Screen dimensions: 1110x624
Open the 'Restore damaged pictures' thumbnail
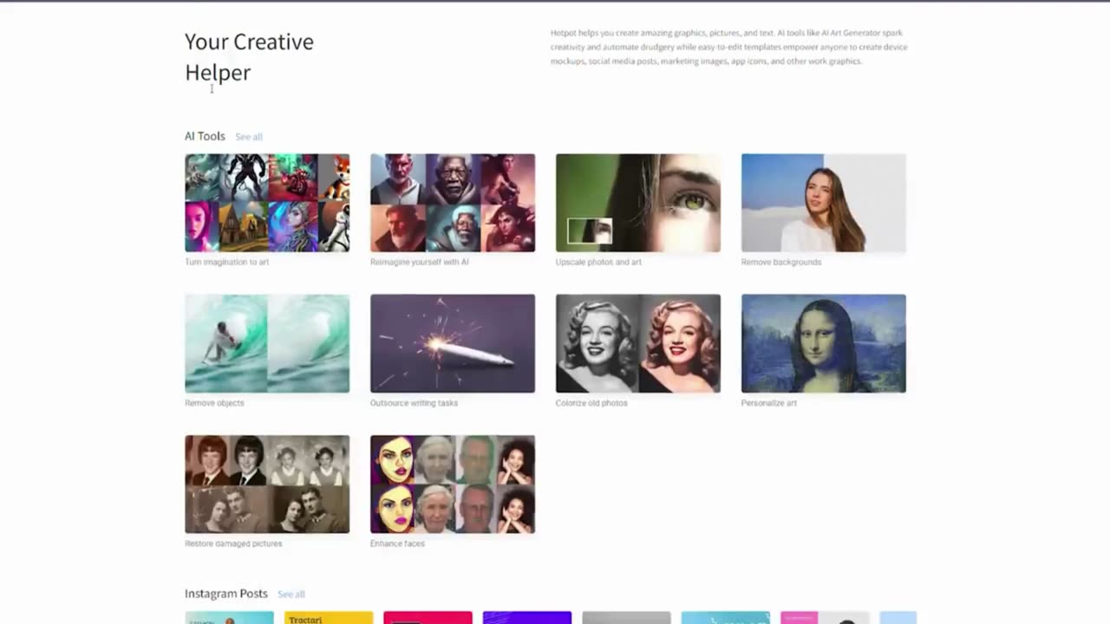click(267, 484)
